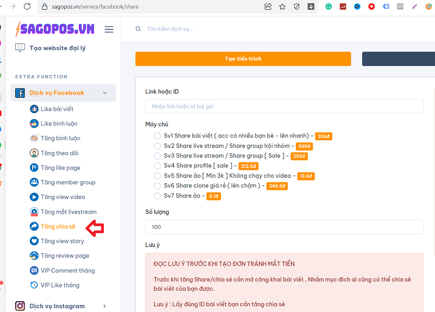Screen dimensions: 435x312
Task: Click the hamburger menu icon beside logo
Action: pos(109,29)
